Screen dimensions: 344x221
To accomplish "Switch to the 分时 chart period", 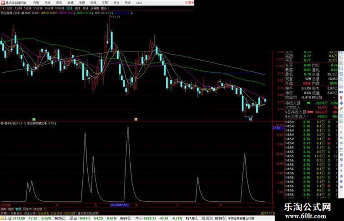I will (x=9, y=8).
